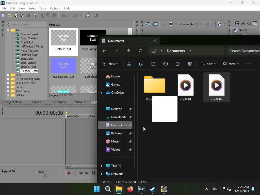Adjust the playback Rate slider
Screen dimensions: 260x195
41,172
